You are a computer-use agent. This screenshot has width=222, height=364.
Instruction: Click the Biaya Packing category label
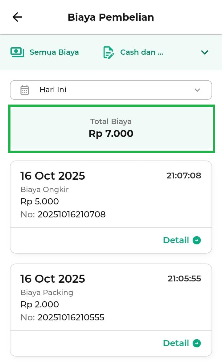point(47,293)
